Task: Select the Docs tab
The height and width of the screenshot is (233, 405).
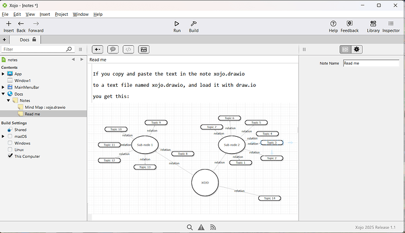Action: coord(25,39)
